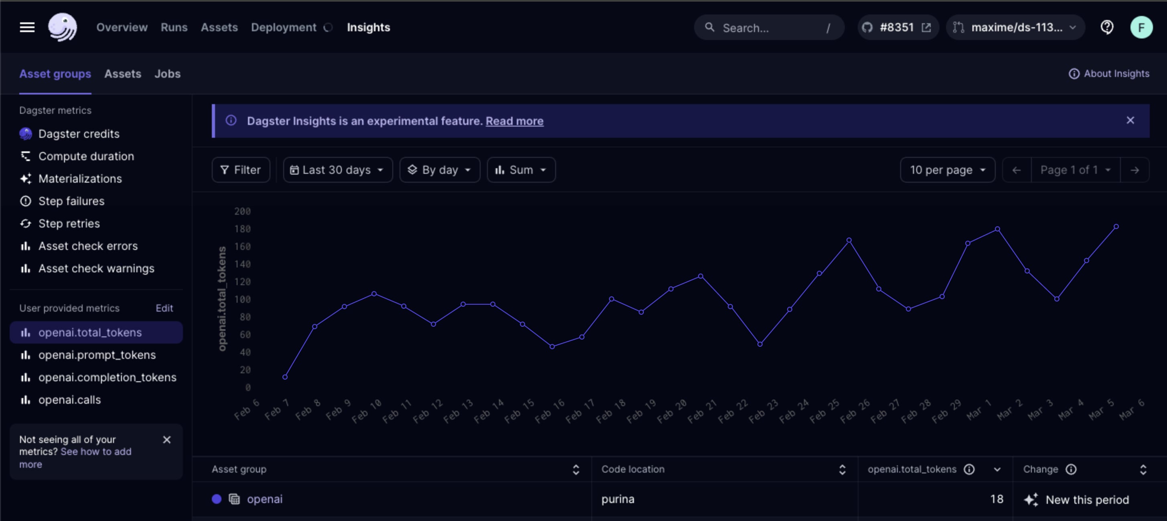1167x521 pixels.
Task: Open the help question mark icon
Action: 1107,27
